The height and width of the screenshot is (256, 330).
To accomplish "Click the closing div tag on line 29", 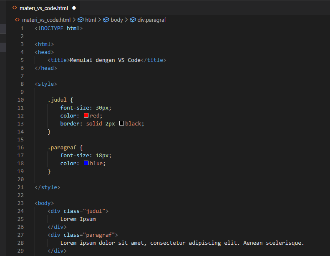I will 57,251.
